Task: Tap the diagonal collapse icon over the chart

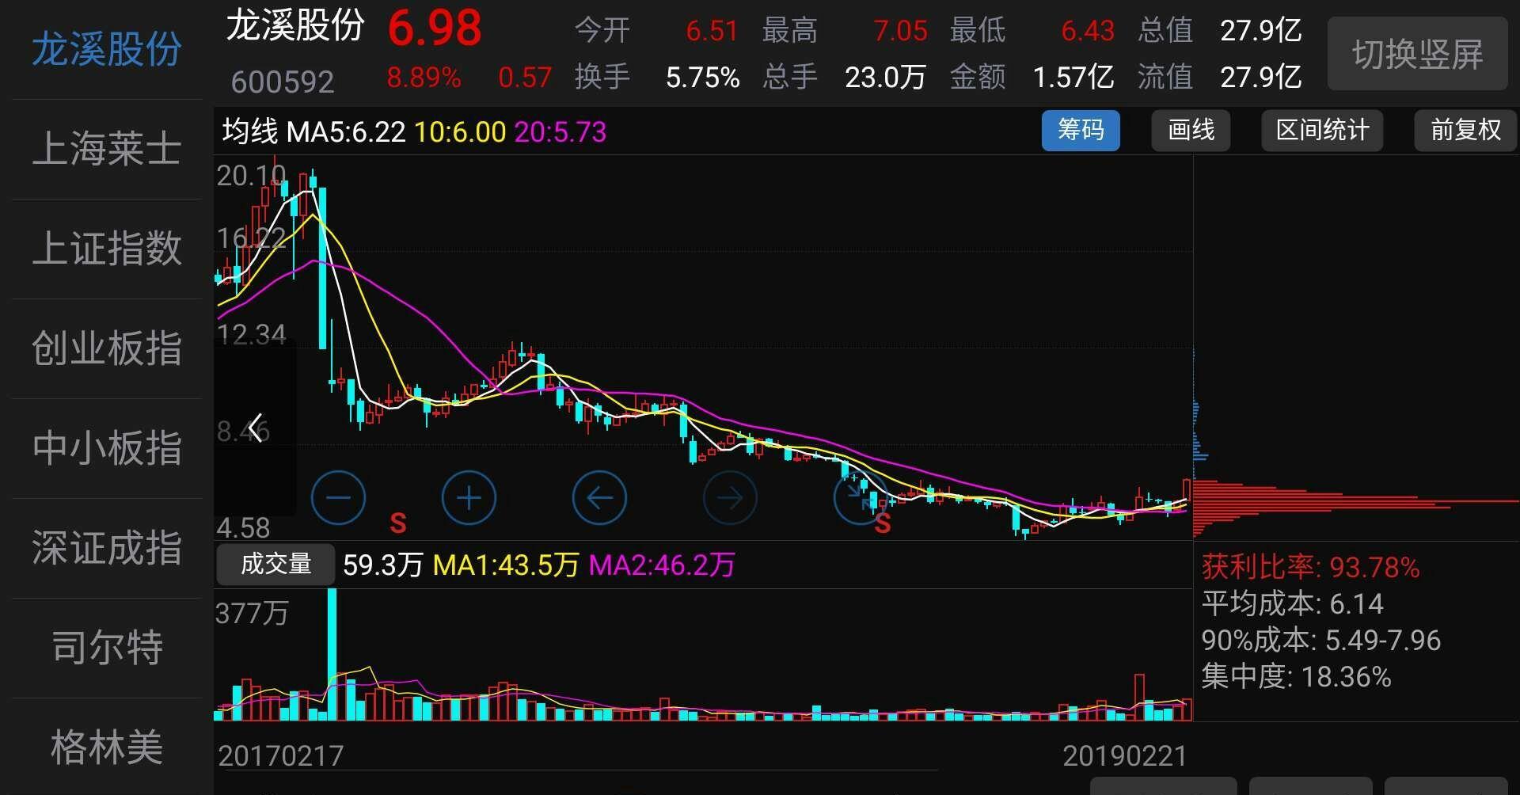Action: [x=861, y=497]
